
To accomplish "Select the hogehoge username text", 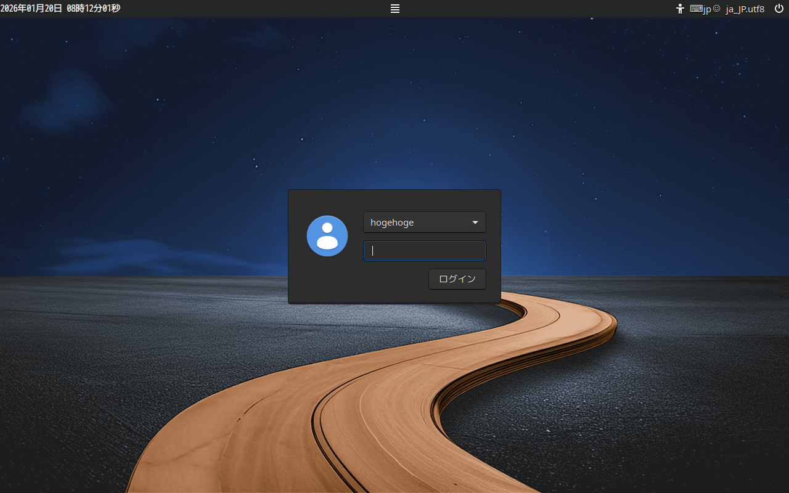I will pyautogui.click(x=392, y=222).
